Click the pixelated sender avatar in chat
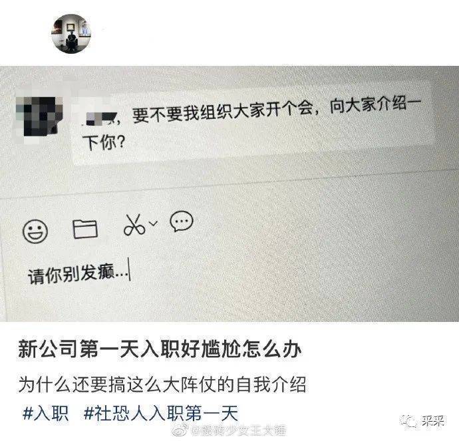459x441 pixels. 39,120
